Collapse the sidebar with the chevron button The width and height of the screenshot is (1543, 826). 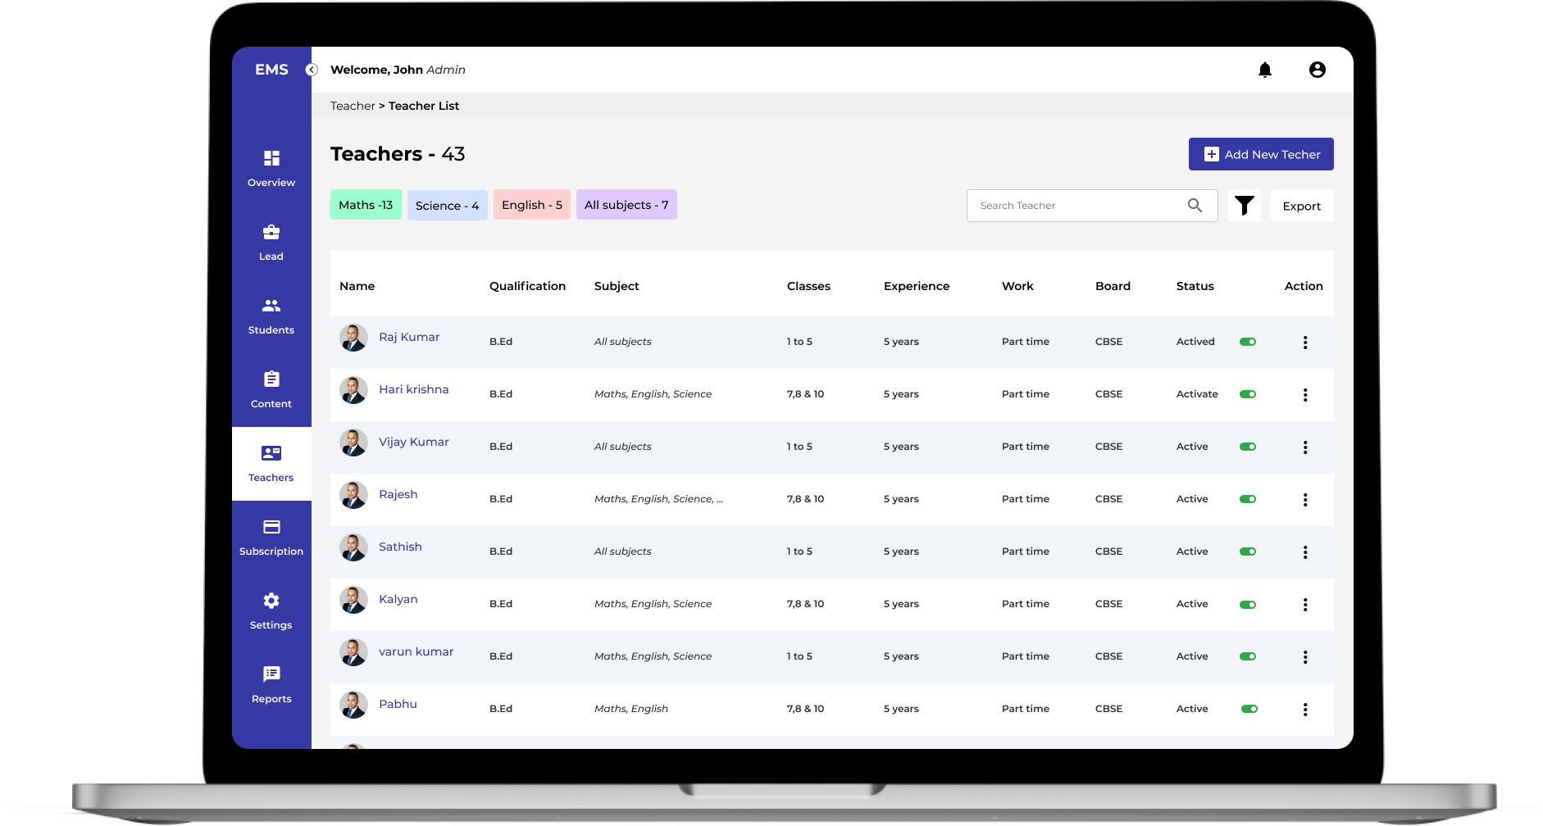312,70
